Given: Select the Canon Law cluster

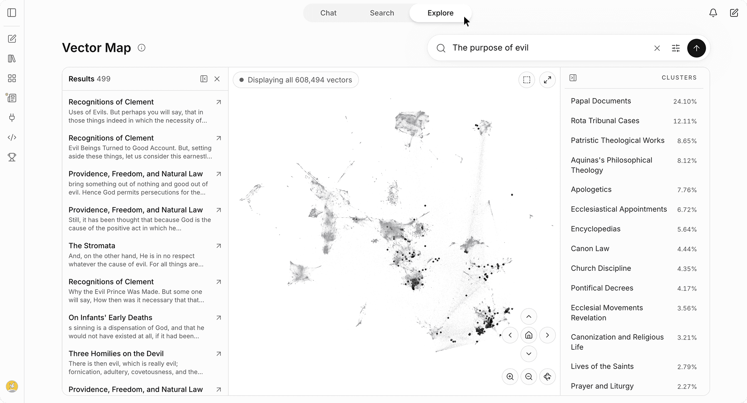Looking at the screenshot, I should [634, 249].
